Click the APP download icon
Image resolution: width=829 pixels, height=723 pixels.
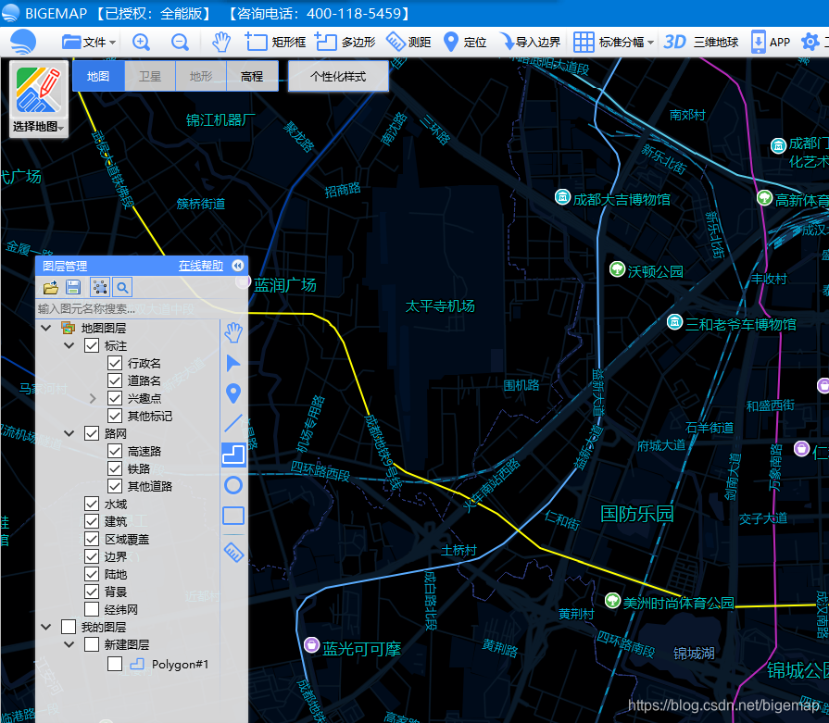pos(771,42)
